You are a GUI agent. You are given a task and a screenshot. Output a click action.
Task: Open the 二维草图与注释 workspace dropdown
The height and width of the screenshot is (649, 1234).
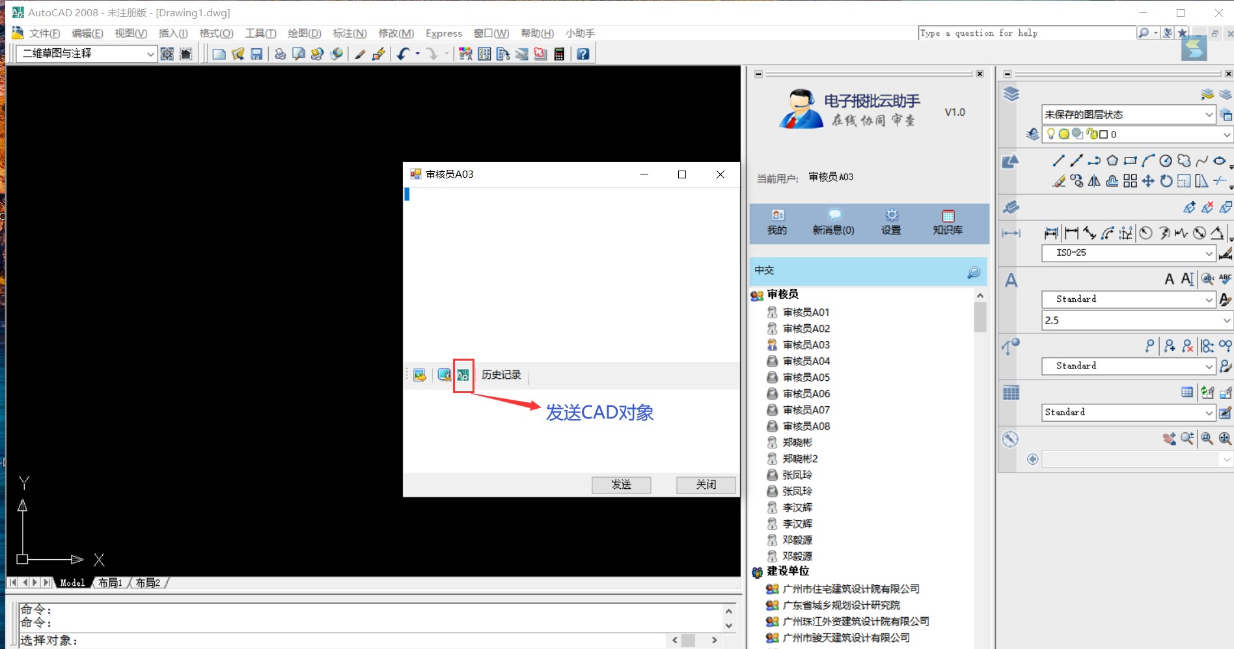click(150, 54)
